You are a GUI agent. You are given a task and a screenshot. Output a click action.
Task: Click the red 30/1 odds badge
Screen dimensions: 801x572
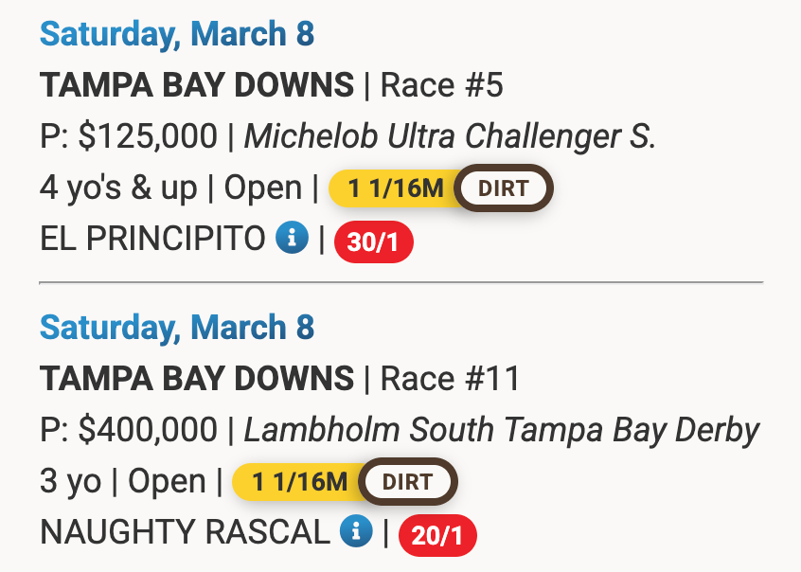pyautogui.click(x=373, y=242)
